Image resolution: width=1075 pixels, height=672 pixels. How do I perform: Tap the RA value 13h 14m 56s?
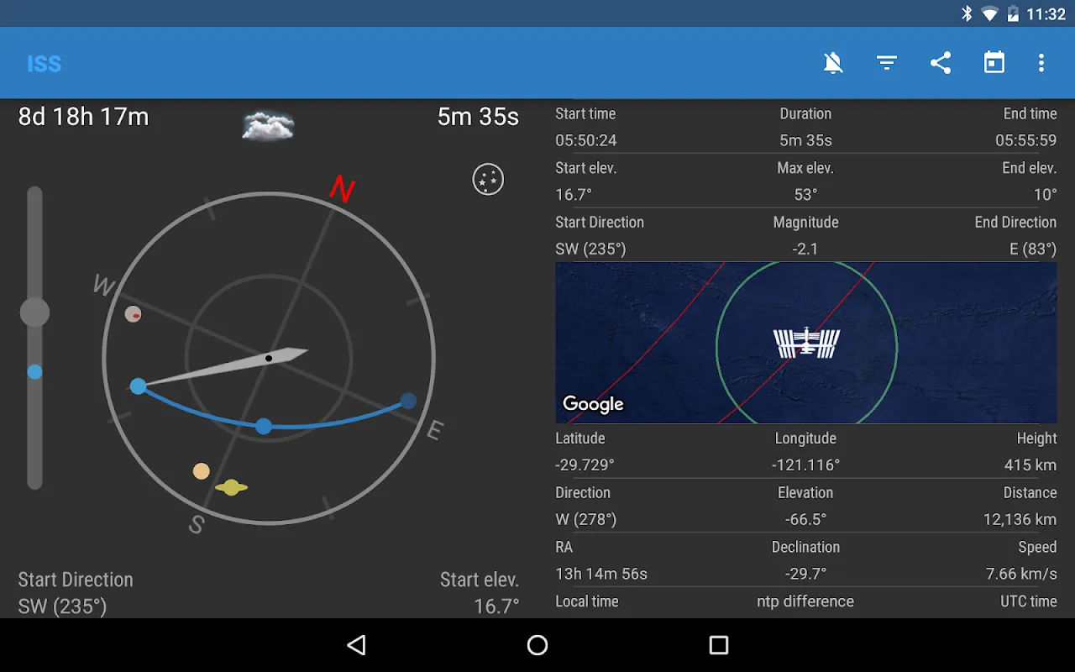pyautogui.click(x=601, y=574)
